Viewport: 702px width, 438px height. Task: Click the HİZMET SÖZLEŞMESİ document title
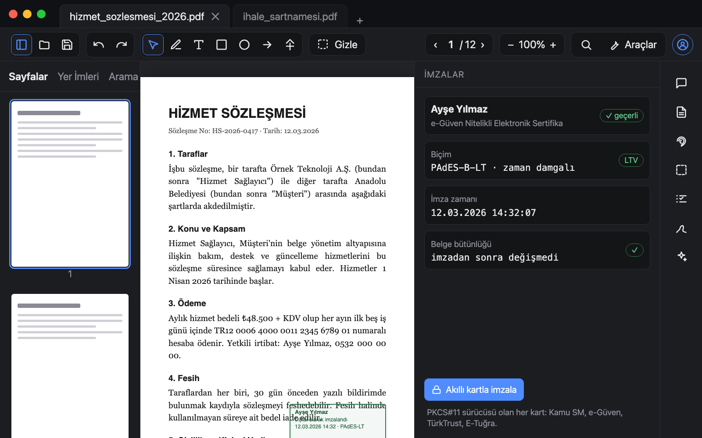pos(237,113)
